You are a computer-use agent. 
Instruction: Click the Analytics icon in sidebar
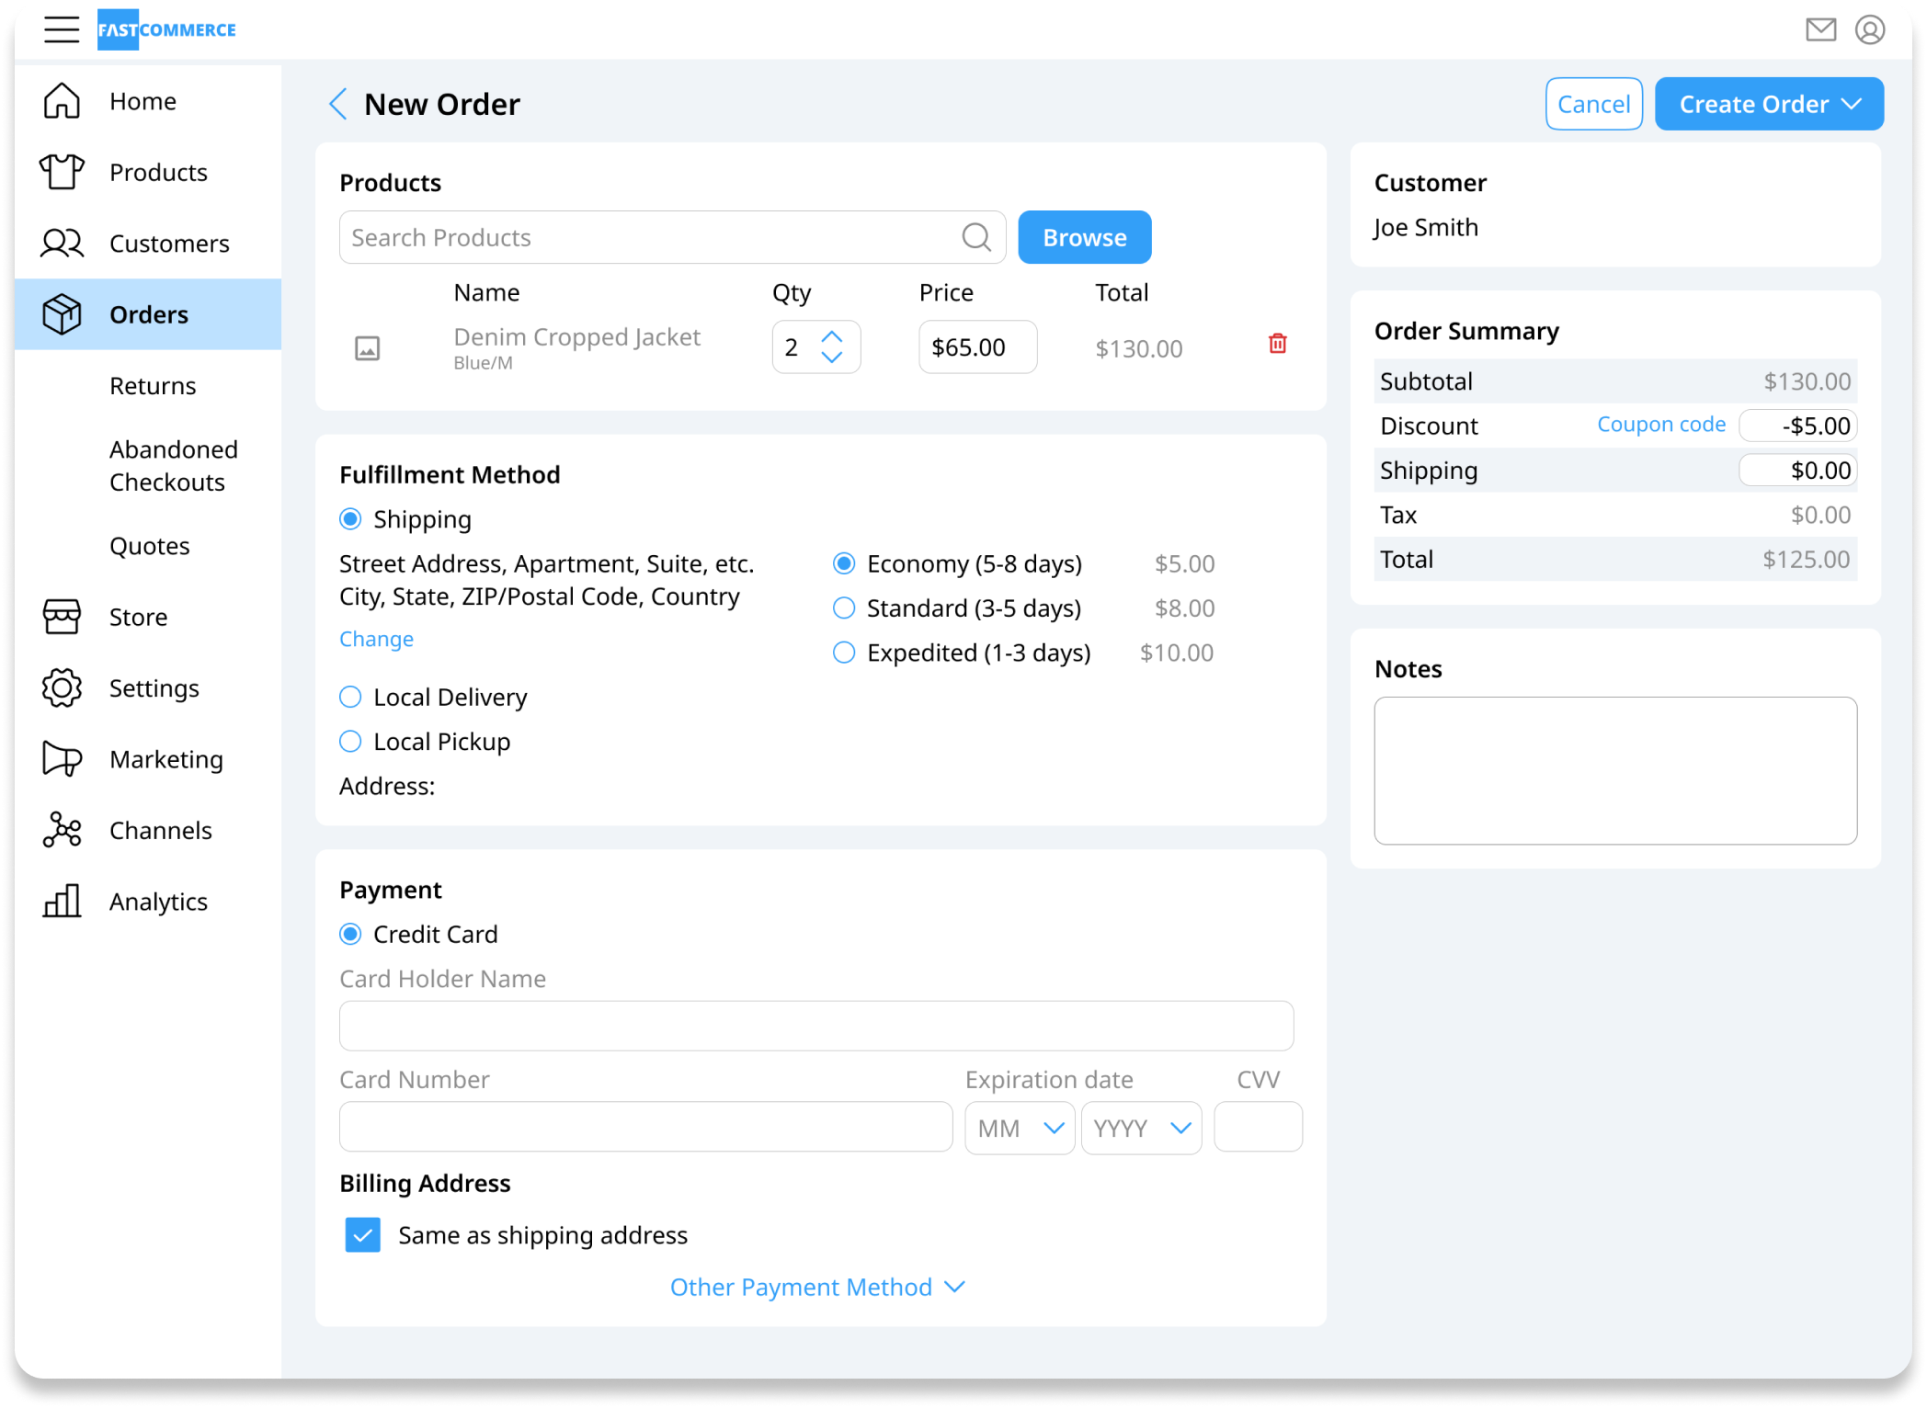click(60, 903)
